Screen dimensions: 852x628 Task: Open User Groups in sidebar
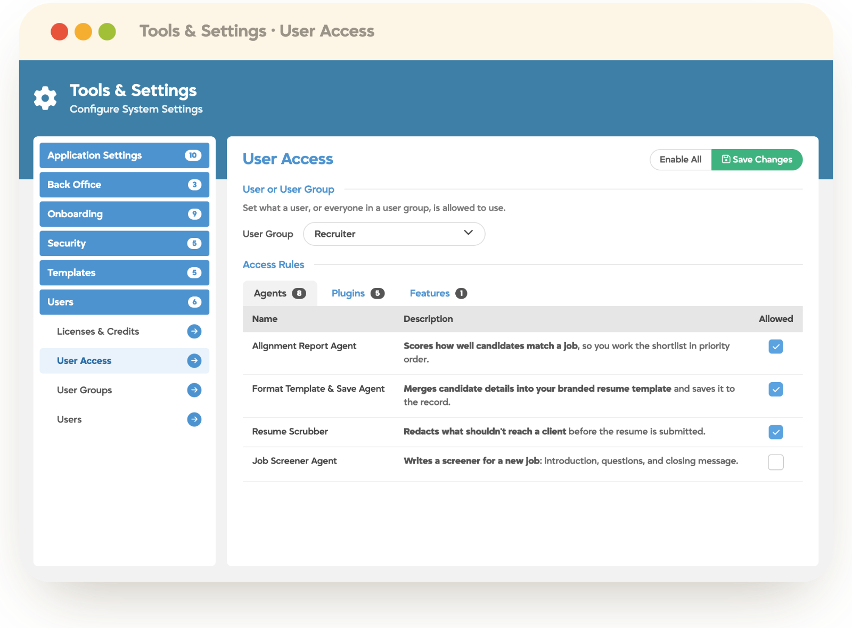(125, 390)
